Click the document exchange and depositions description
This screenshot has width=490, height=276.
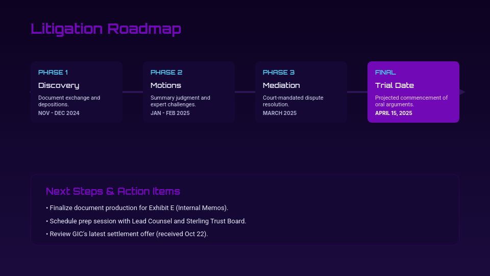(x=69, y=101)
